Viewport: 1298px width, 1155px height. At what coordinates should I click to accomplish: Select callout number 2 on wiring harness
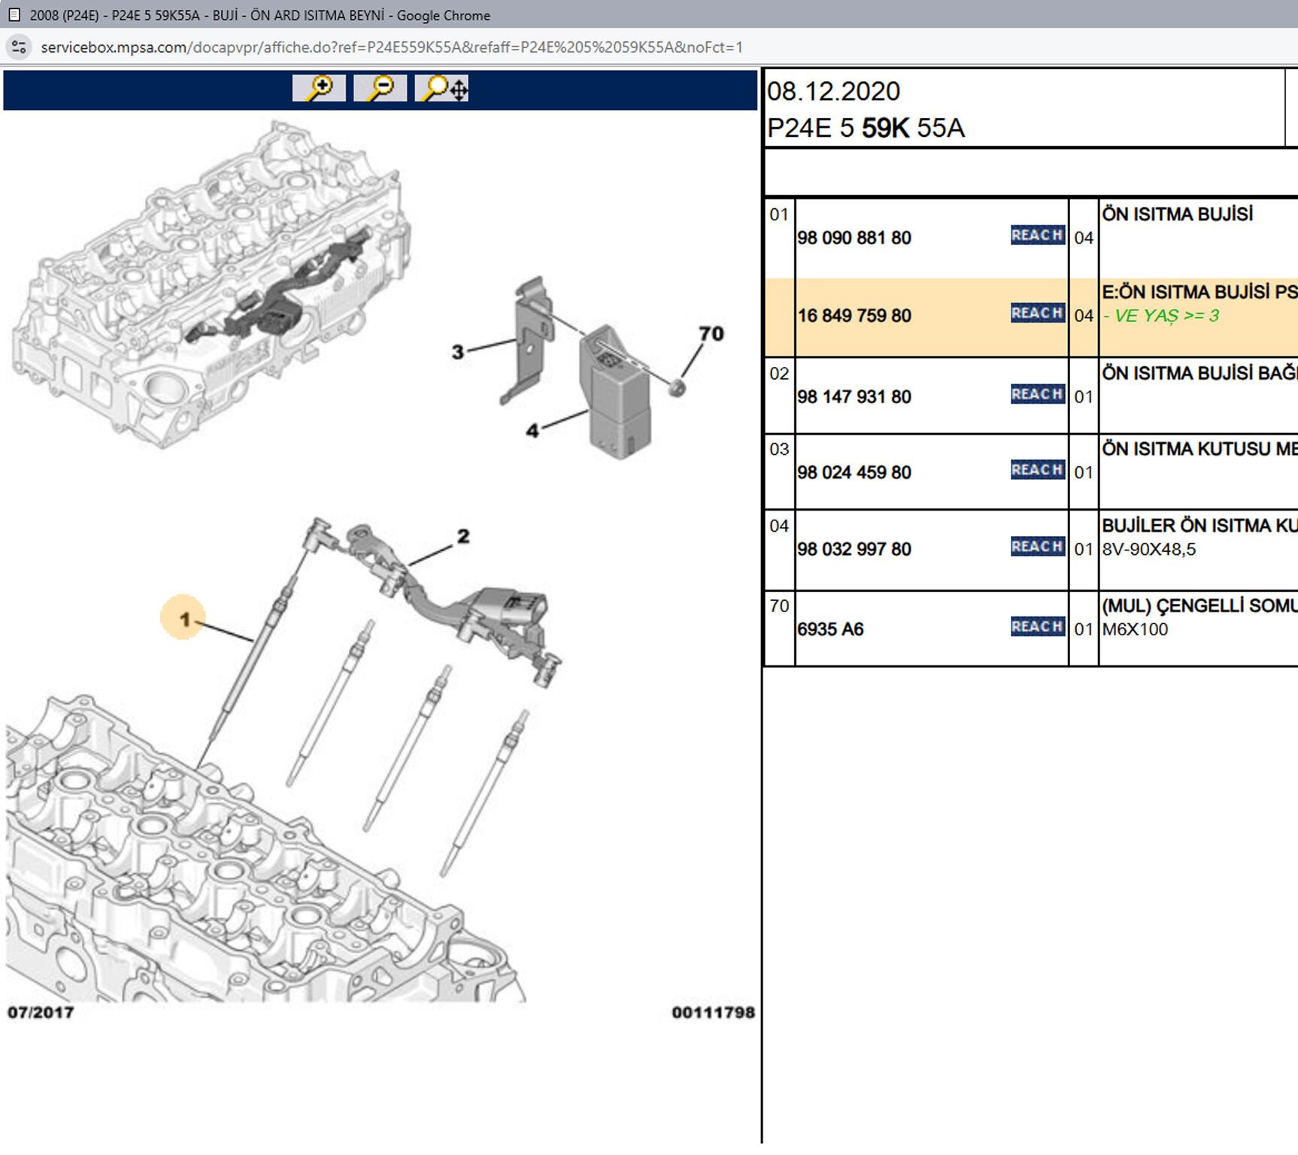point(463,536)
